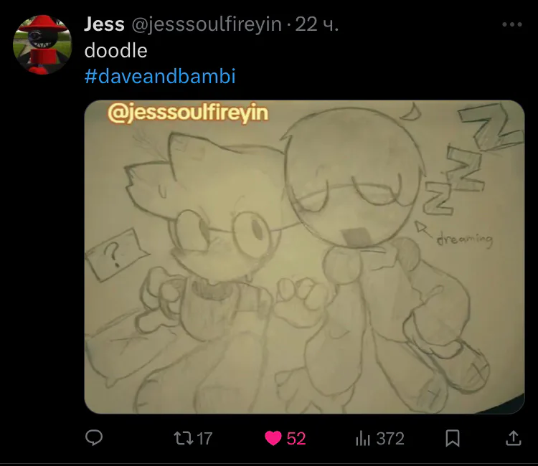Open the pencil doodle image

click(304, 257)
